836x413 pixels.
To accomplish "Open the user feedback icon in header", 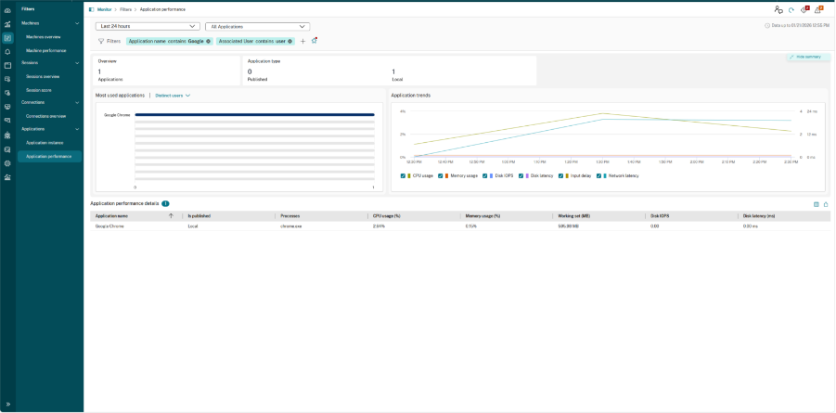I will [x=778, y=9].
